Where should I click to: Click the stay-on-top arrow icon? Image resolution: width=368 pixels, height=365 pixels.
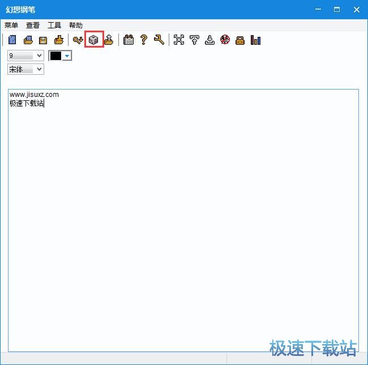[x=194, y=40]
